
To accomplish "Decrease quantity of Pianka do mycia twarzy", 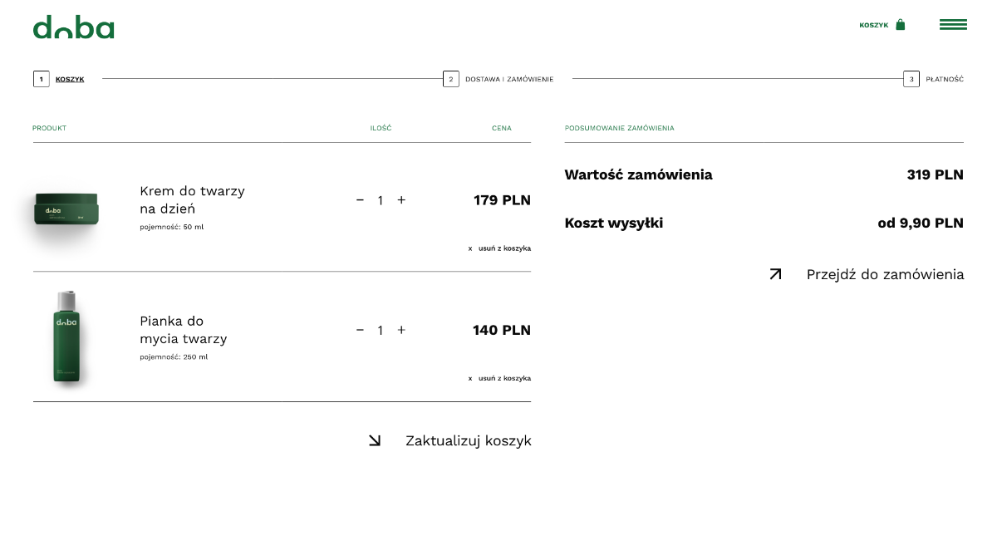I will [360, 330].
